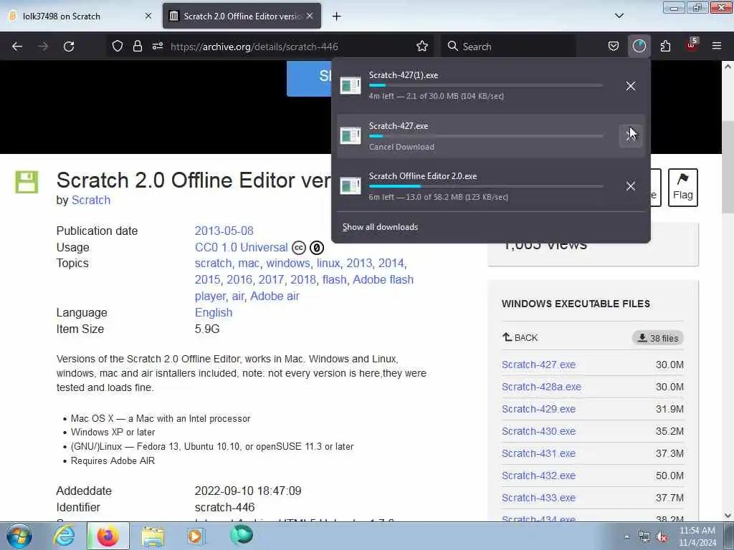Open the flash topic link
734x550 pixels.
click(334, 280)
